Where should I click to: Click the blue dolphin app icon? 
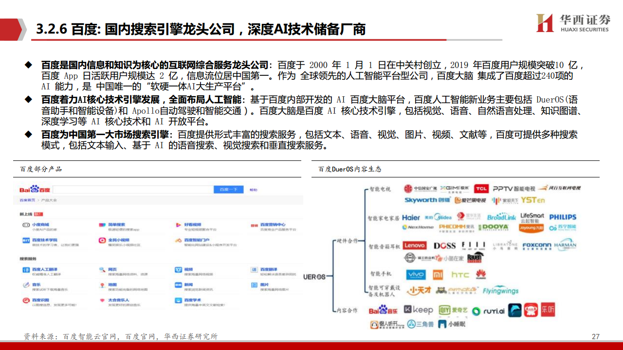pos(515,310)
